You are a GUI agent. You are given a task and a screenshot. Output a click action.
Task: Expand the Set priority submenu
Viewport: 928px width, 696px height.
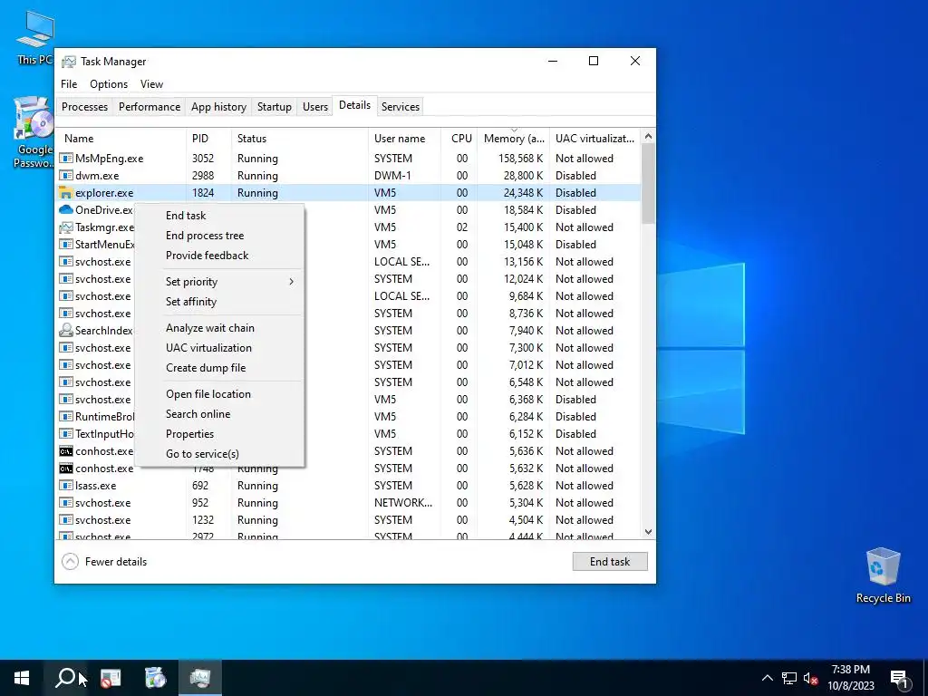click(x=219, y=282)
